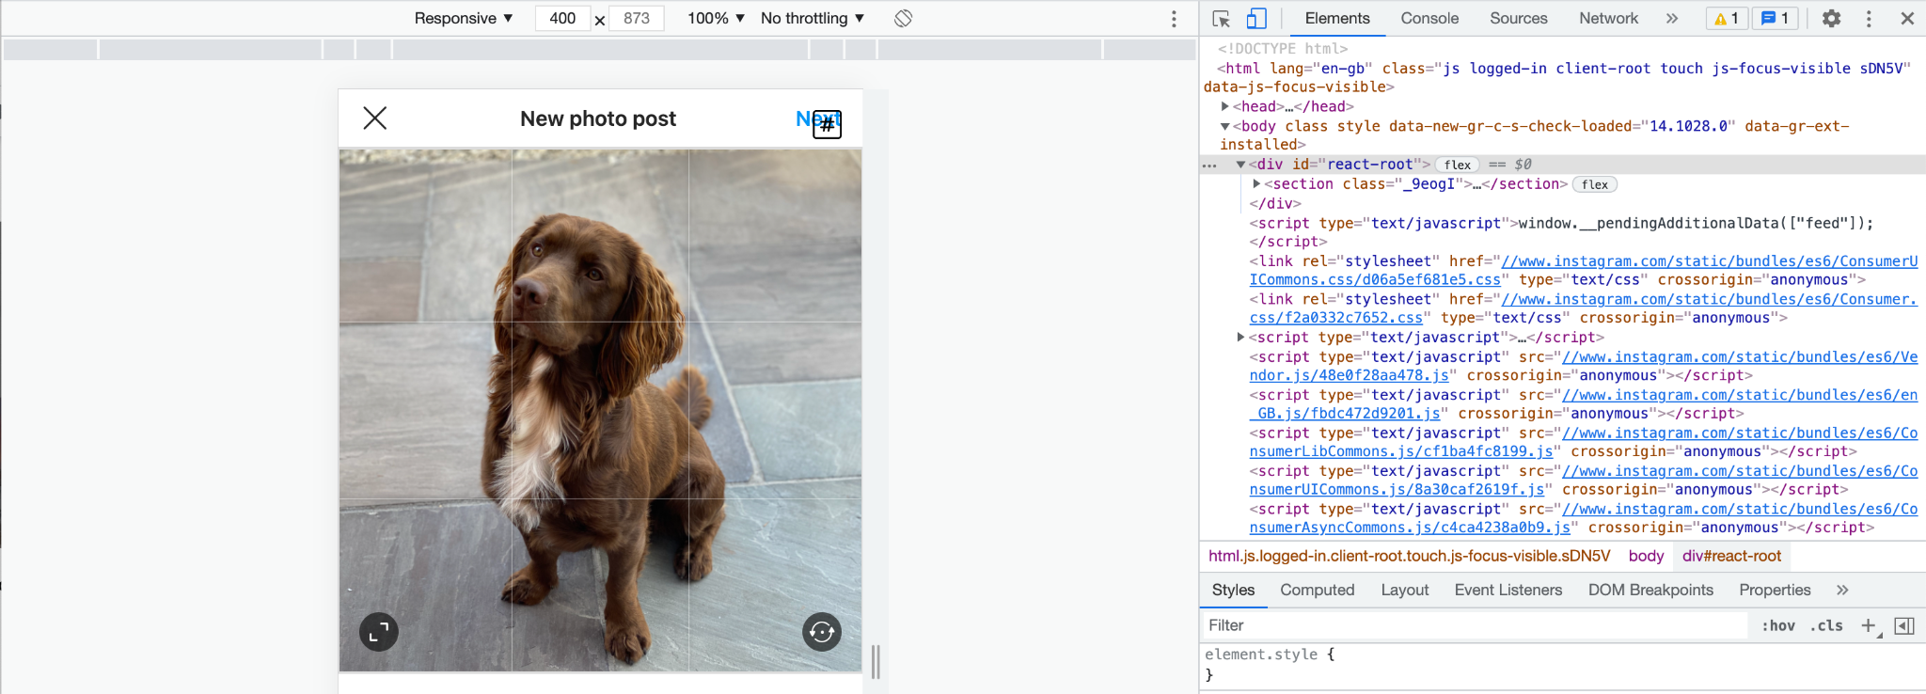Select html breadcrumb in DOM path

1409,556
